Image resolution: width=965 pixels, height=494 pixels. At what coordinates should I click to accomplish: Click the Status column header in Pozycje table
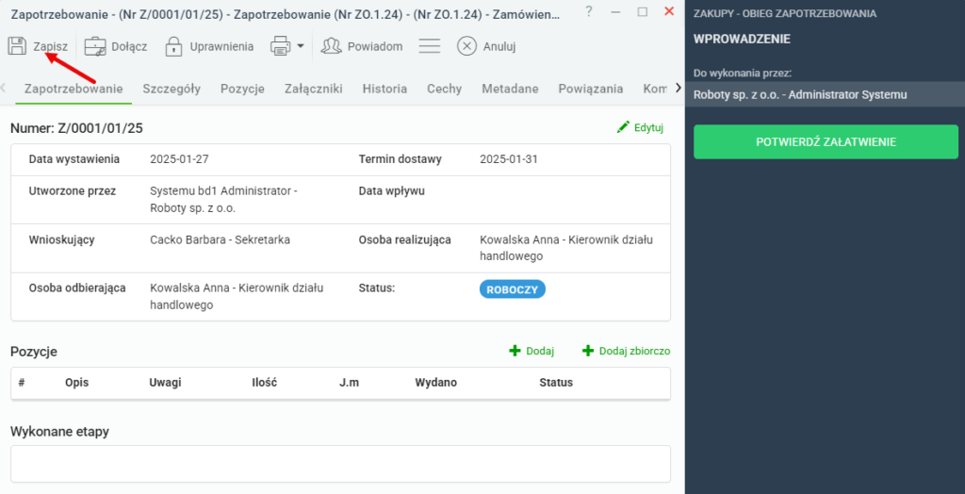pos(556,383)
